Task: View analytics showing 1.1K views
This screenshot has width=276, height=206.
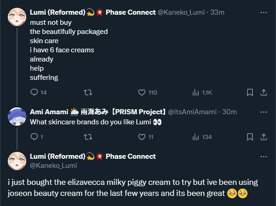Action: coord(195,92)
